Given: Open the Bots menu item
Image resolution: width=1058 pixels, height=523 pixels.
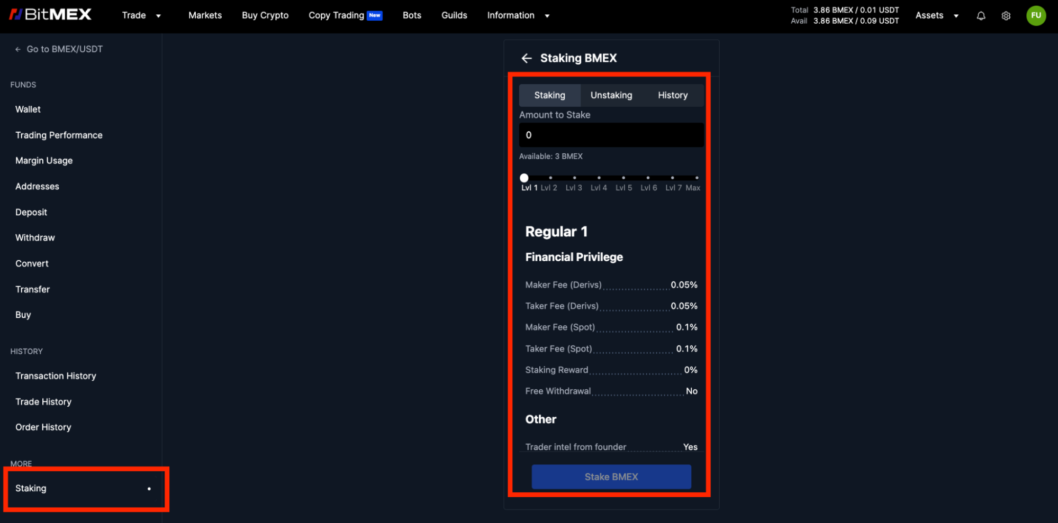Looking at the screenshot, I should 412,15.
